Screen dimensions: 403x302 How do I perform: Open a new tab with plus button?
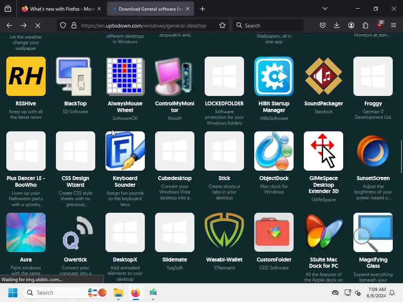pos(203,9)
